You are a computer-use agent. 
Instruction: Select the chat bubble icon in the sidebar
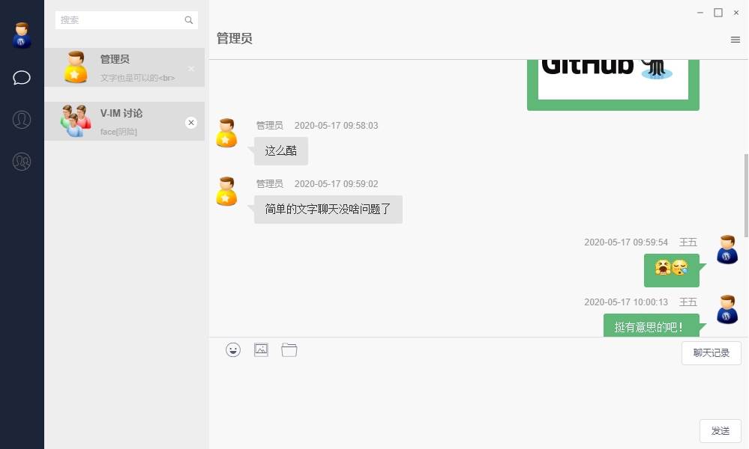(22, 78)
